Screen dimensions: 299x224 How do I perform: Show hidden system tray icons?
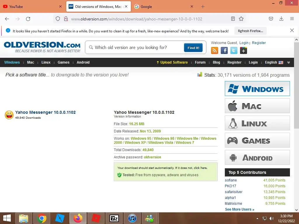(x=258, y=218)
